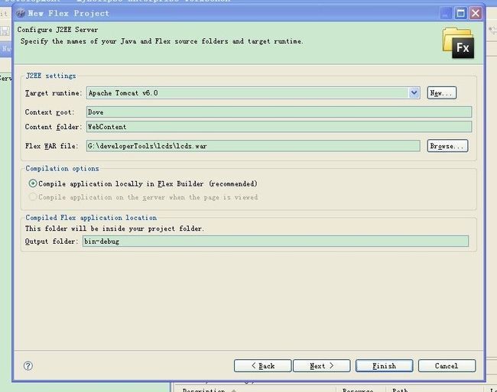497x392 pixels.
Task: Click the Description column header in background window
Action: click(203, 390)
